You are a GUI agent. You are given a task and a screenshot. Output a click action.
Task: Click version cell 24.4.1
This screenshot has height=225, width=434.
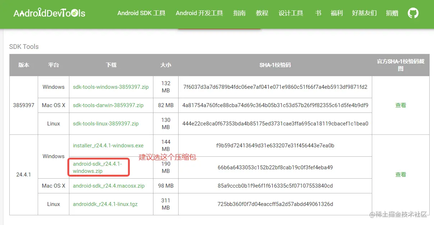coord(24,175)
